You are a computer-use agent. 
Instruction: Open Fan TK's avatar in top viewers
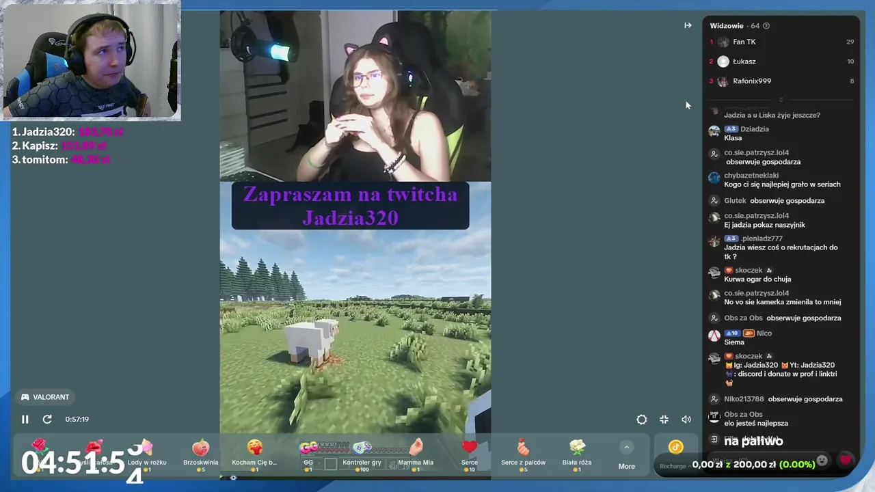pos(723,42)
